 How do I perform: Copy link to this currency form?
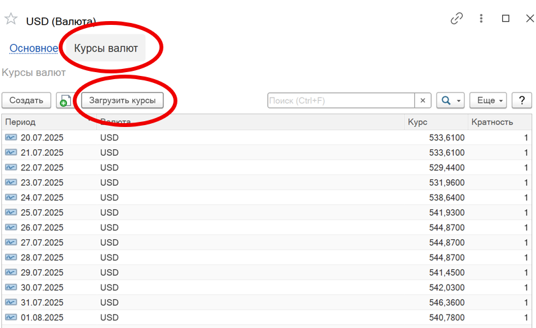point(456,19)
